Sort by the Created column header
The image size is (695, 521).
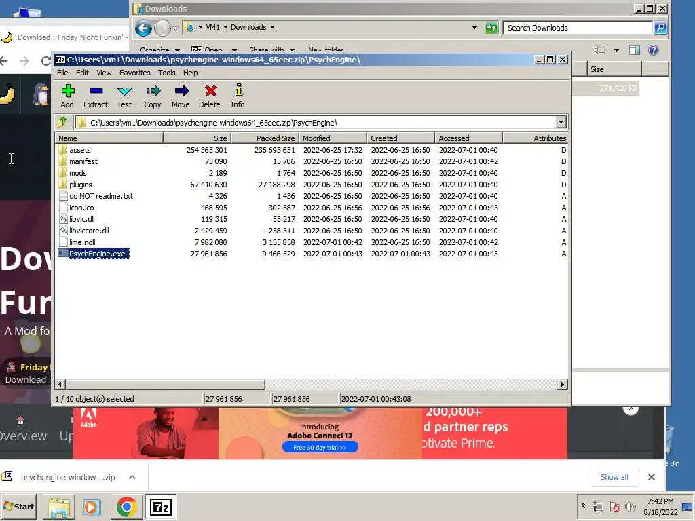pyautogui.click(x=400, y=138)
